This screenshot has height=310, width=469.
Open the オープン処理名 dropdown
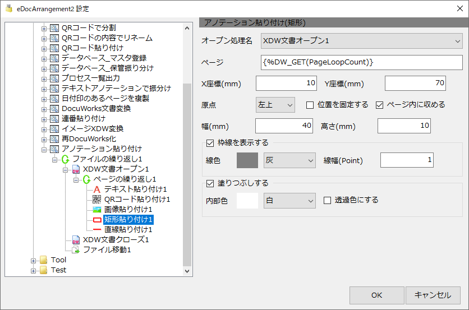click(362, 41)
